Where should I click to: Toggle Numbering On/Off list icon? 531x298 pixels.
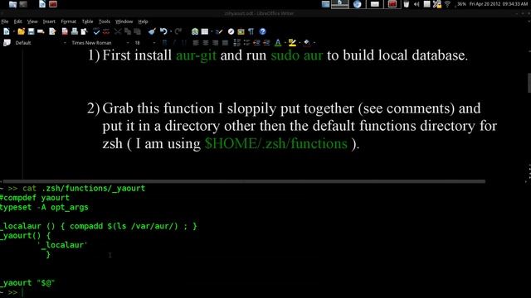click(236, 42)
